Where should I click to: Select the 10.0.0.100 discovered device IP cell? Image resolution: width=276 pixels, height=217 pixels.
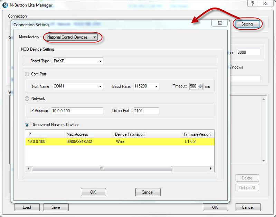(36, 142)
